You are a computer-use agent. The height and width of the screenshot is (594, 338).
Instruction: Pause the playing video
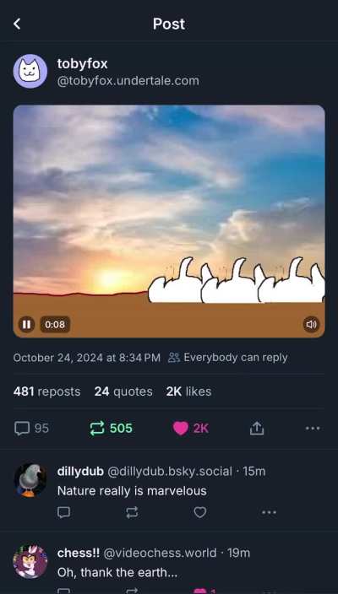tap(26, 324)
